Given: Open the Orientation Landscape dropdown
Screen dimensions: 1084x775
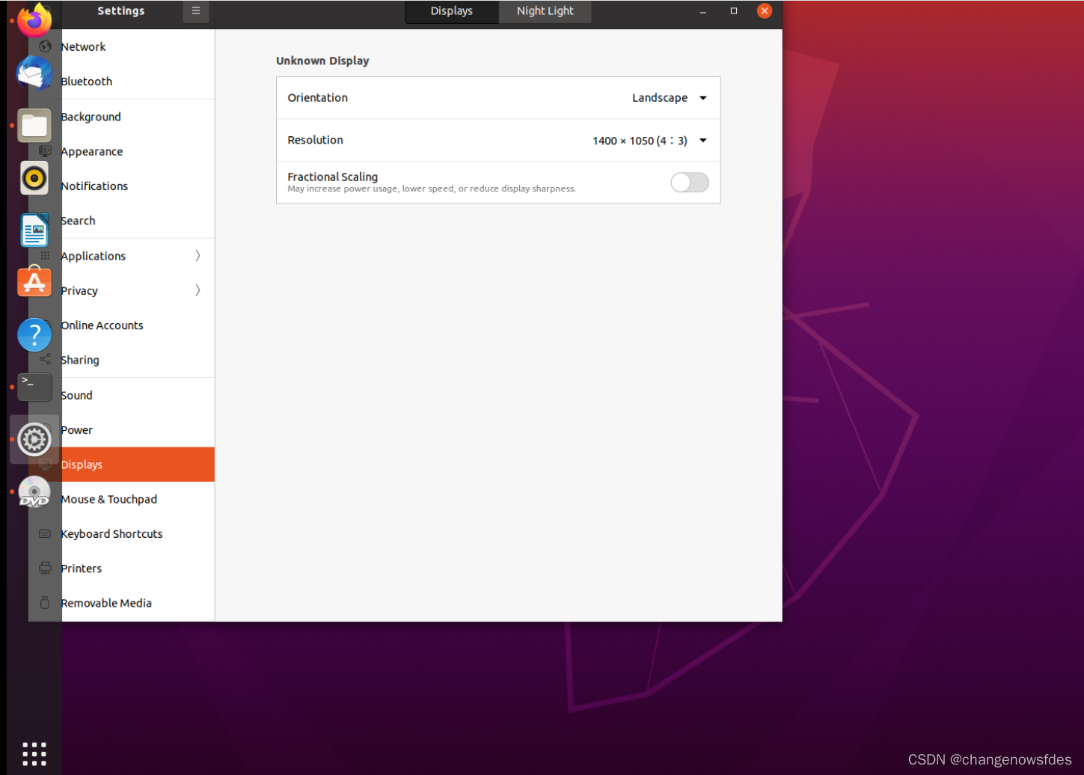Looking at the screenshot, I should [670, 98].
